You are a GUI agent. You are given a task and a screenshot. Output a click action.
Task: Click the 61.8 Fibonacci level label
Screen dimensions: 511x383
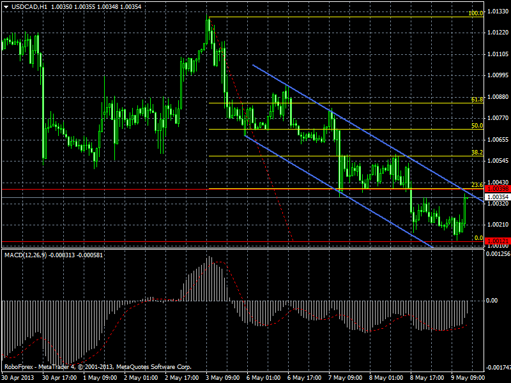(x=477, y=100)
